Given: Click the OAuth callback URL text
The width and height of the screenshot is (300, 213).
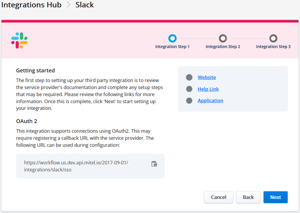Looking at the screenshot, I should coord(76,166).
